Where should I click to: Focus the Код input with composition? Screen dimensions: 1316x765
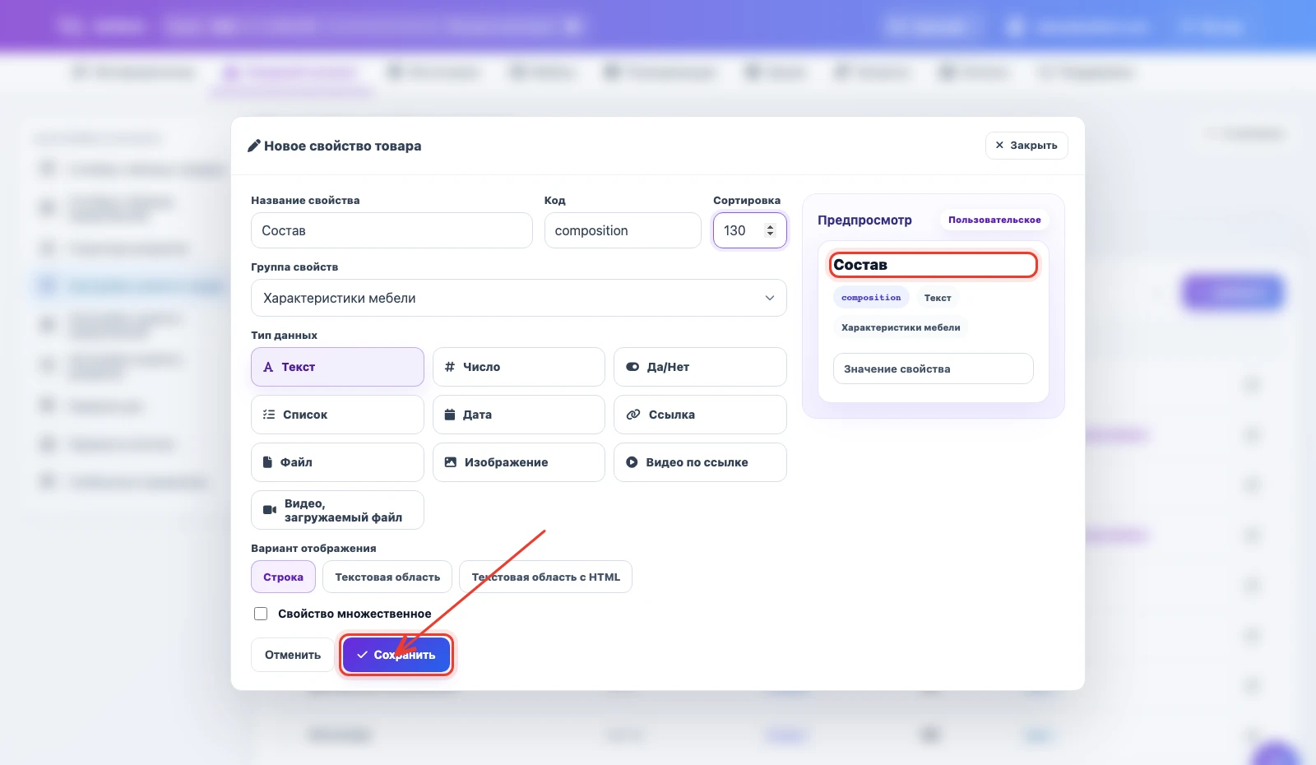(x=623, y=230)
